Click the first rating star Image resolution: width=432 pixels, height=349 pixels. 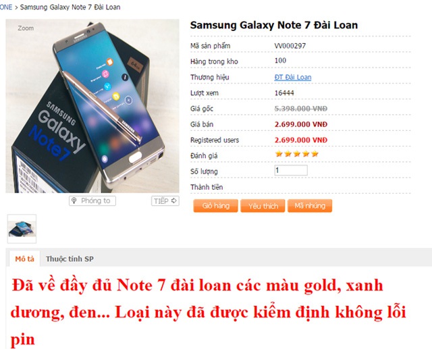(x=279, y=154)
